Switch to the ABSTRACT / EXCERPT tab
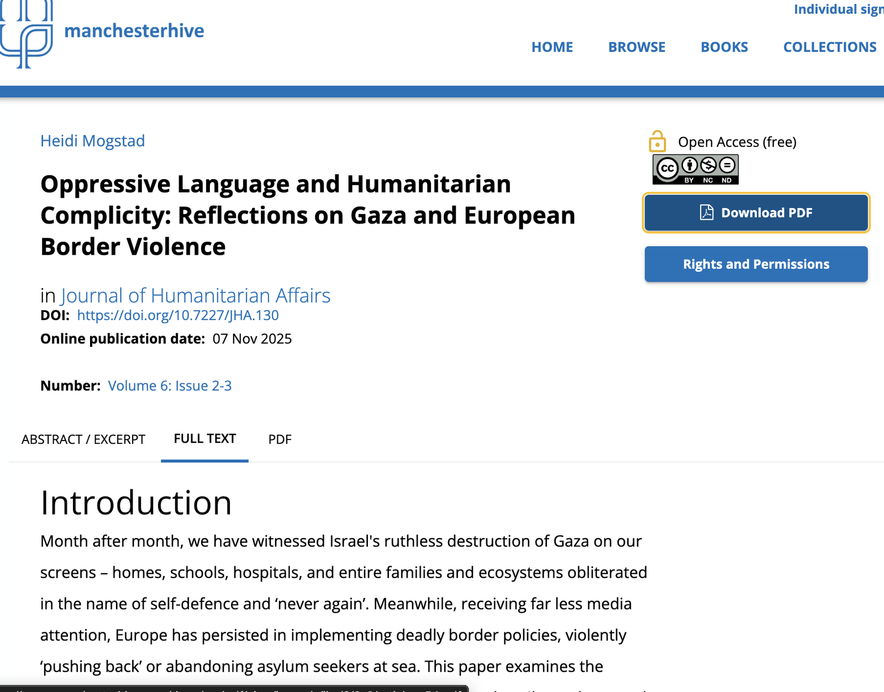884x692 pixels. pos(83,439)
